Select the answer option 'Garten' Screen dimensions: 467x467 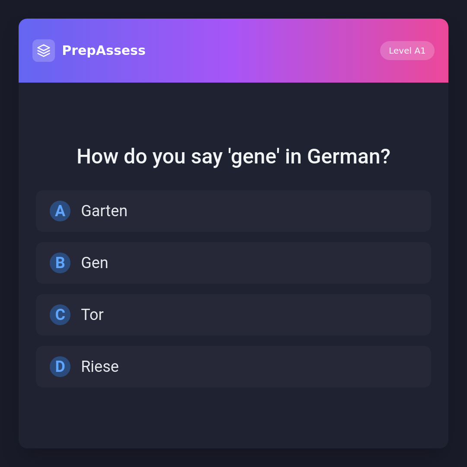(233, 211)
